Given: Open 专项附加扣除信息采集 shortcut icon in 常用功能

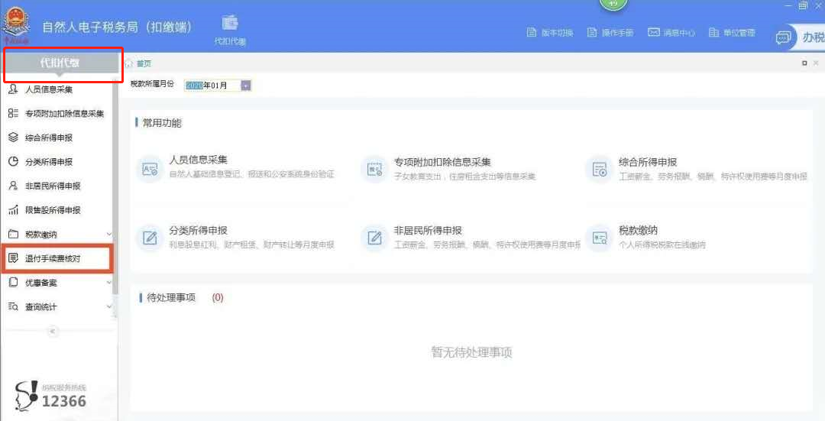Looking at the screenshot, I should click(375, 169).
